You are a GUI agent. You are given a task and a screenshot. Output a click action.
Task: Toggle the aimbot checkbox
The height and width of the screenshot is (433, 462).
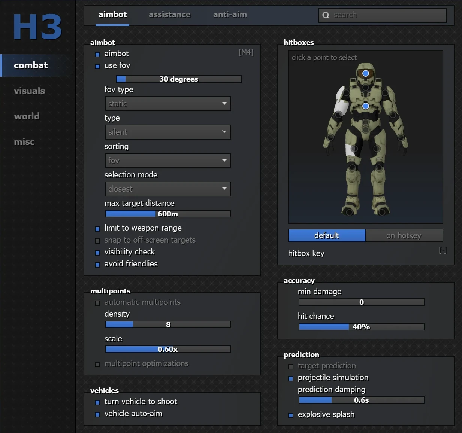point(97,55)
